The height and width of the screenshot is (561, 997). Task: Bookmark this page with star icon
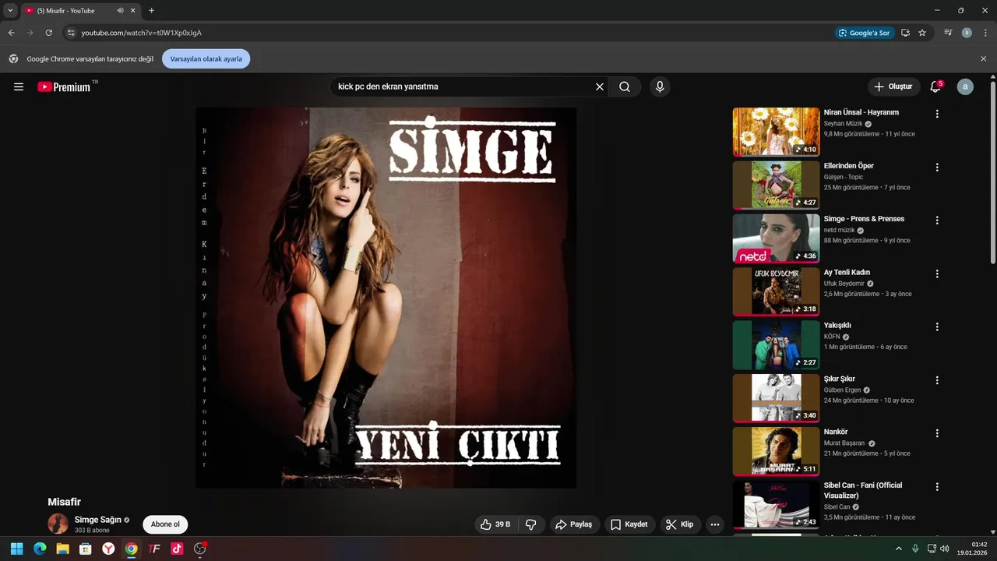coord(922,33)
